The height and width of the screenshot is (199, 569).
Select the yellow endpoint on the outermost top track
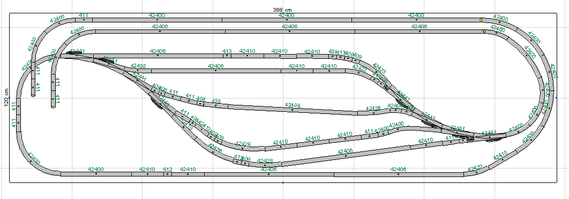point(481,20)
